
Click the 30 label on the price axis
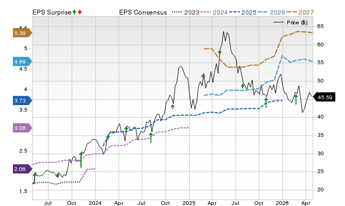(320, 153)
